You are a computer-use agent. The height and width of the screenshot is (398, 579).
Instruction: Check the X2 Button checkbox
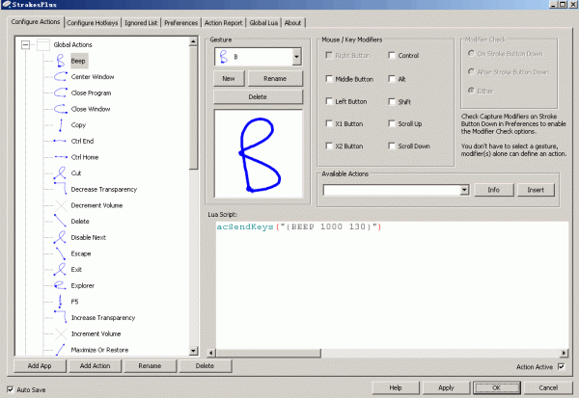tap(329, 146)
